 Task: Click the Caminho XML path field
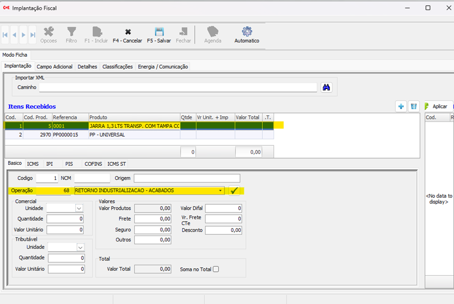(179, 88)
